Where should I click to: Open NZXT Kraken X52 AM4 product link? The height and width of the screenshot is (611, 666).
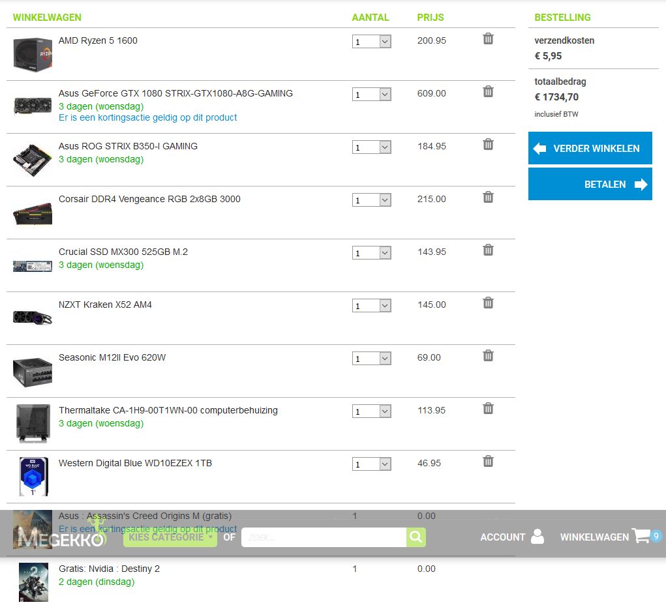[x=105, y=305]
